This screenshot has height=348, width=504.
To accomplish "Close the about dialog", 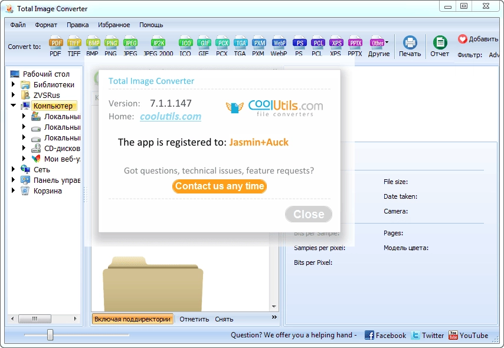I will [x=309, y=214].
